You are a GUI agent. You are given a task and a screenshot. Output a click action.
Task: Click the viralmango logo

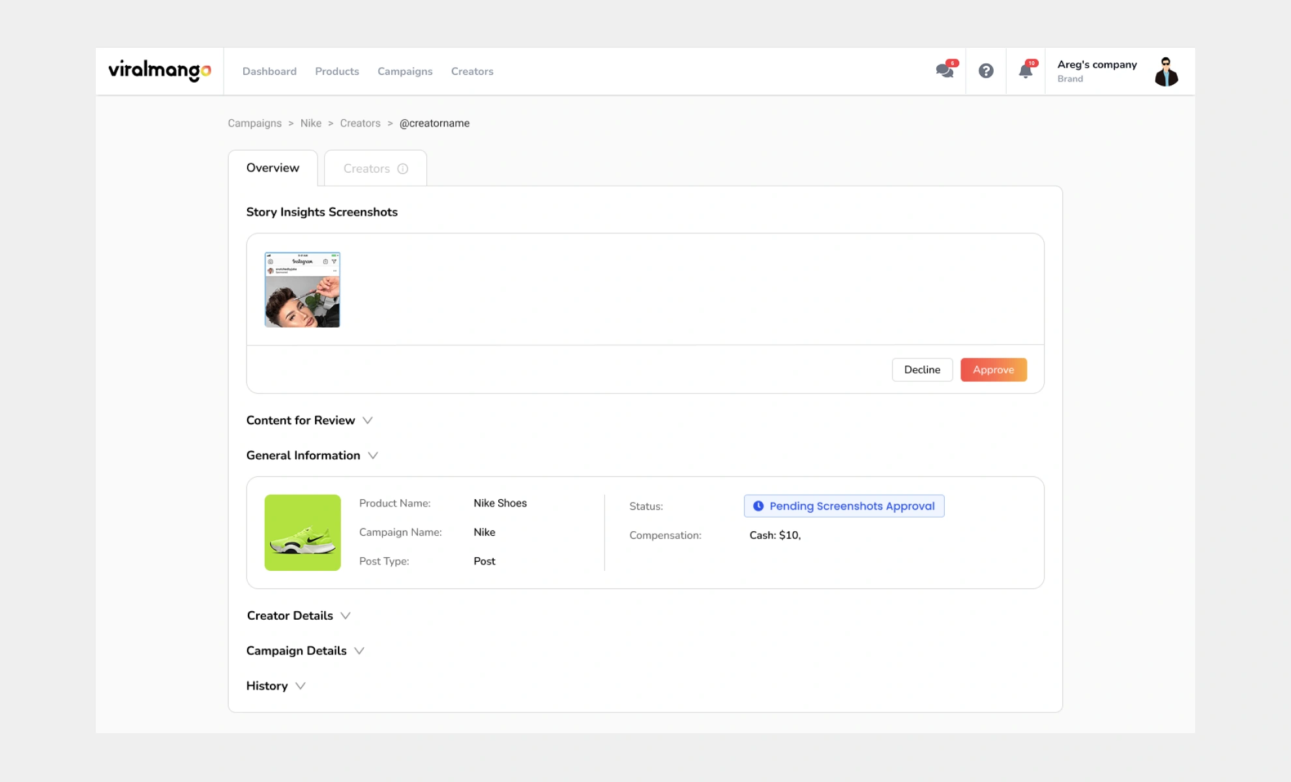[159, 71]
